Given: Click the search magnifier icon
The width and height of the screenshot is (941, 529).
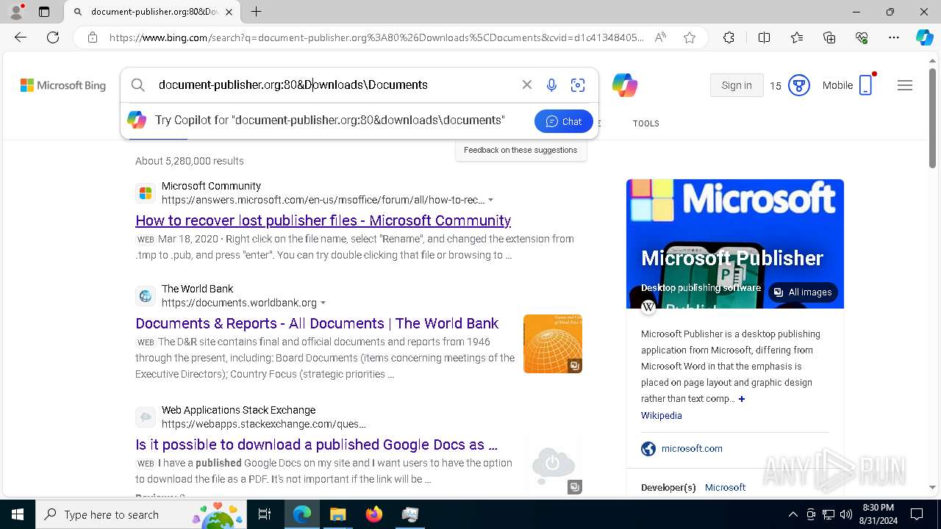Looking at the screenshot, I should (x=138, y=85).
